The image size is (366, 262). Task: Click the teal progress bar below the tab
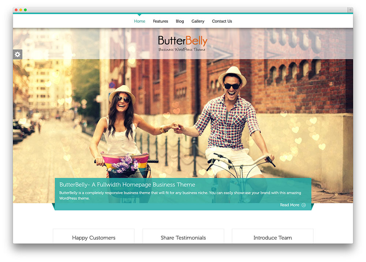(183, 13)
